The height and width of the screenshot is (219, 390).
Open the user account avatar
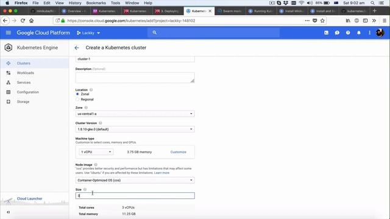380,32
